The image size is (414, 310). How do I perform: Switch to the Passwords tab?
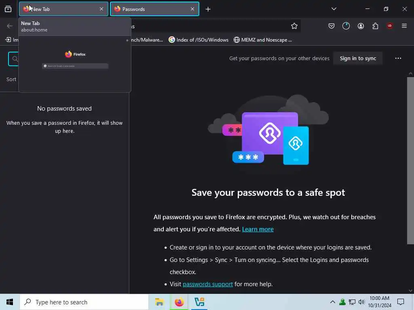tap(154, 9)
